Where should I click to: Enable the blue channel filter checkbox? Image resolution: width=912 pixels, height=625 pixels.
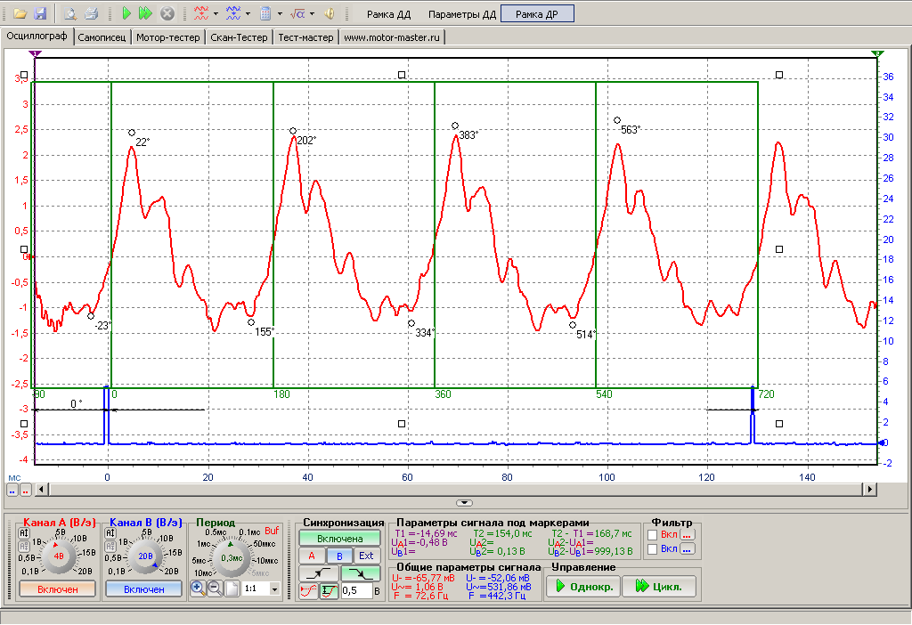653,549
